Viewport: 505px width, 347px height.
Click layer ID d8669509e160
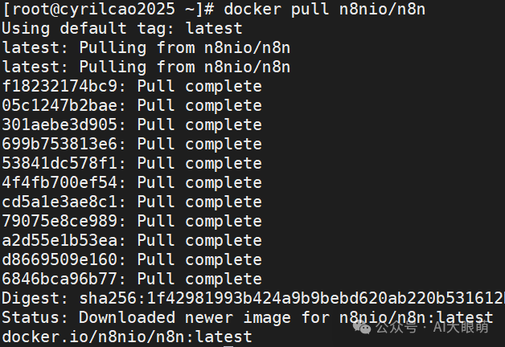[x=64, y=260]
